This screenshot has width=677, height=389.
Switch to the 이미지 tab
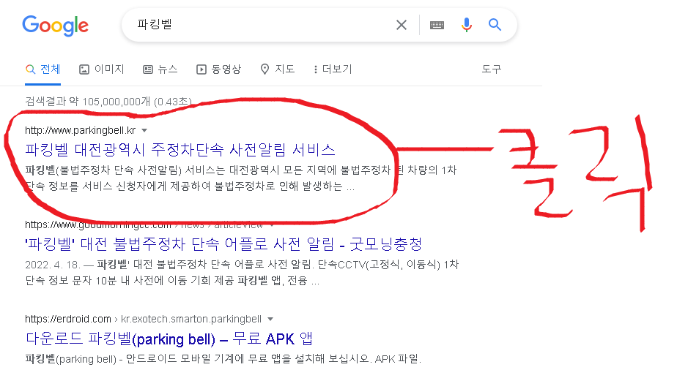pyautogui.click(x=102, y=69)
